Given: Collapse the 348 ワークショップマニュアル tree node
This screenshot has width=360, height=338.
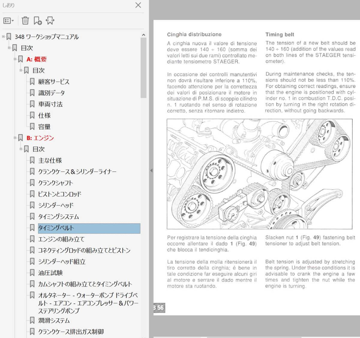Looking at the screenshot, I should (3, 37).
